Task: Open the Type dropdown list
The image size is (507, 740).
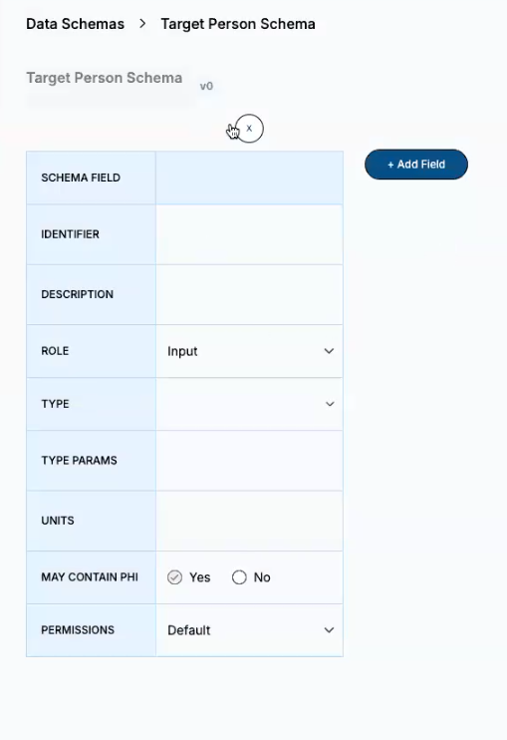Action: (249, 404)
